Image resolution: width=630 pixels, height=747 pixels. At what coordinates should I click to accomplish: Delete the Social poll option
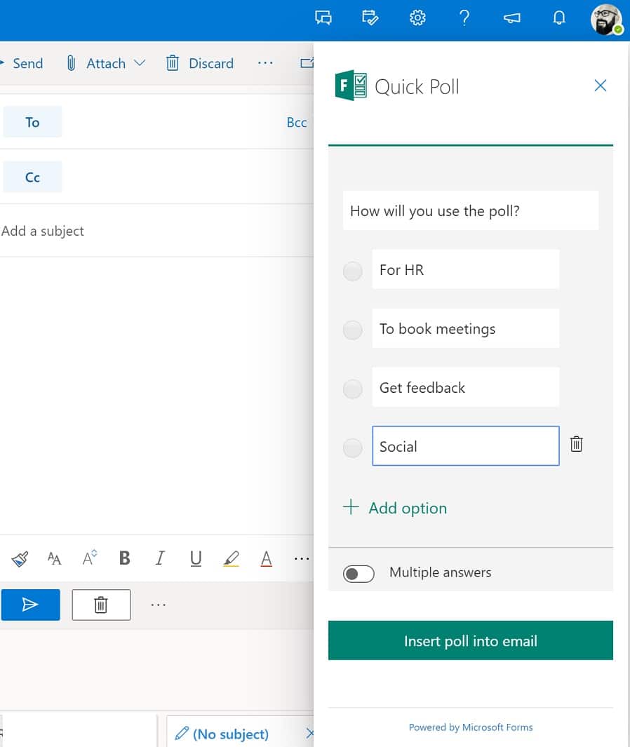coord(576,443)
